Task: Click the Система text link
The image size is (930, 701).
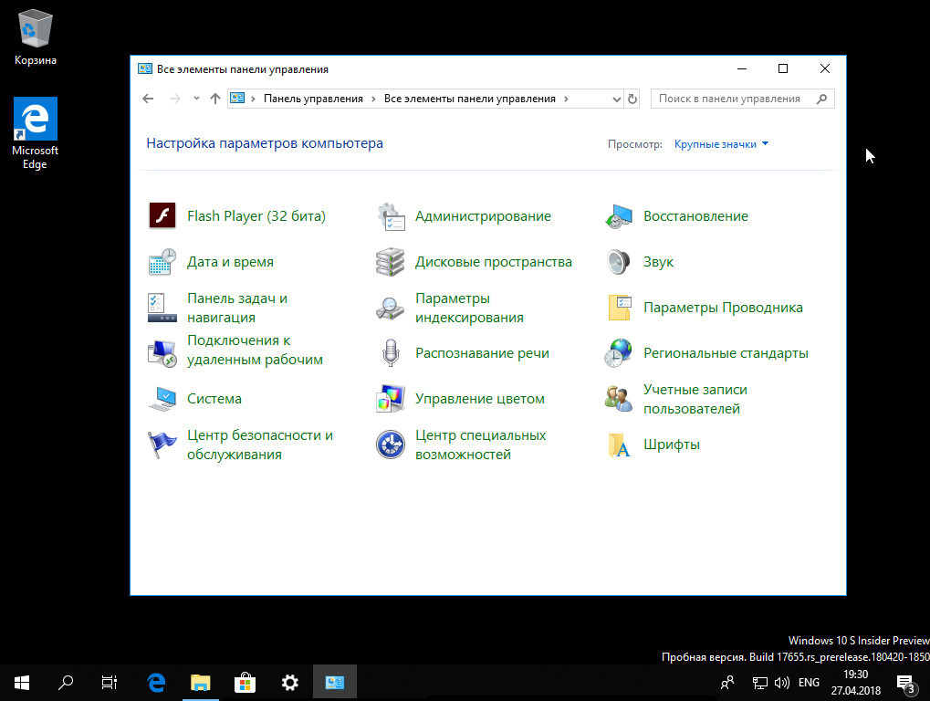Action: coord(214,399)
